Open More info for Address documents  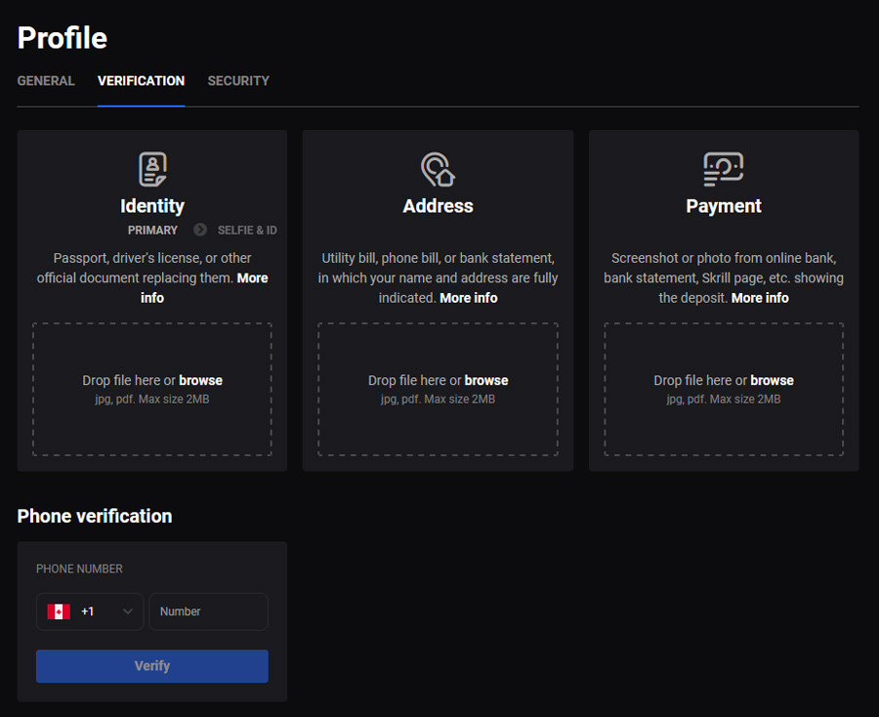(x=468, y=298)
